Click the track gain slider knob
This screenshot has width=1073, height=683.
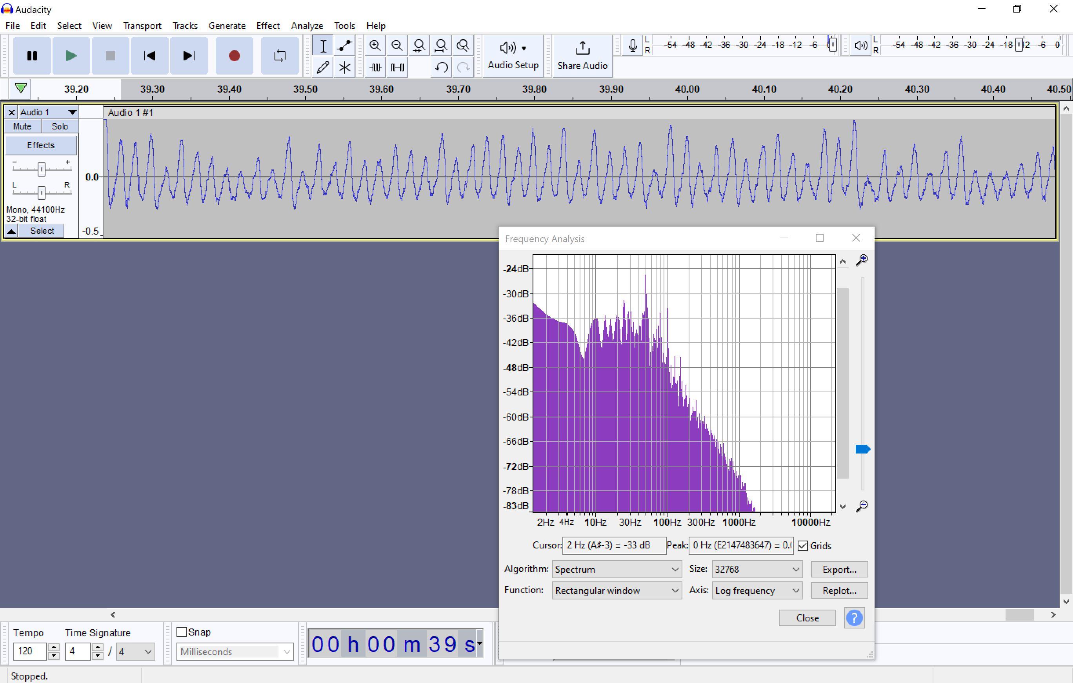coord(42,169)
